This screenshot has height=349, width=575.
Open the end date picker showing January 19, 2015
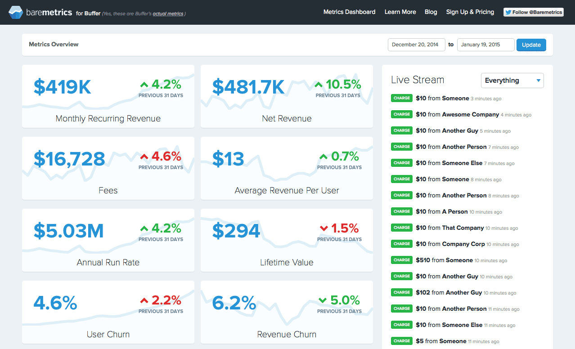pyautogui.click(x=485, y=45)
